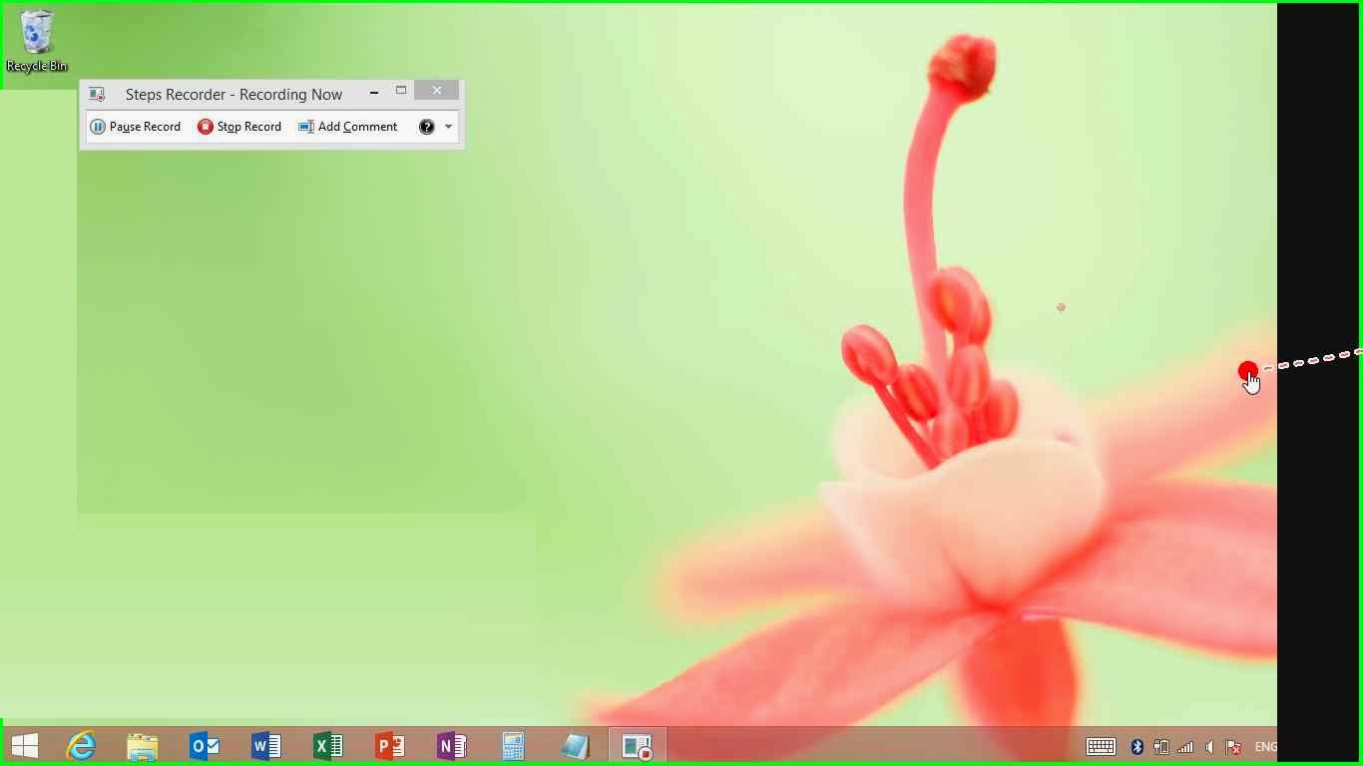
Task: Minimize the Steps Recorder window
Action: click(x=374, y=92)
